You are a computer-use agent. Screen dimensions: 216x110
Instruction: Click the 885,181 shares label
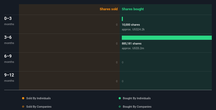click(x=132, y=43)
